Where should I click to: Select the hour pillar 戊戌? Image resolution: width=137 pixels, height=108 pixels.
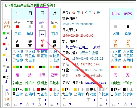[54, 43]
